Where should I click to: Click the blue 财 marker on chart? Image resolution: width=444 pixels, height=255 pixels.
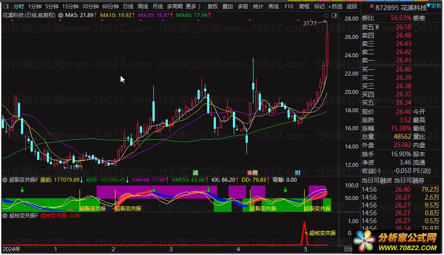[298, 172]
